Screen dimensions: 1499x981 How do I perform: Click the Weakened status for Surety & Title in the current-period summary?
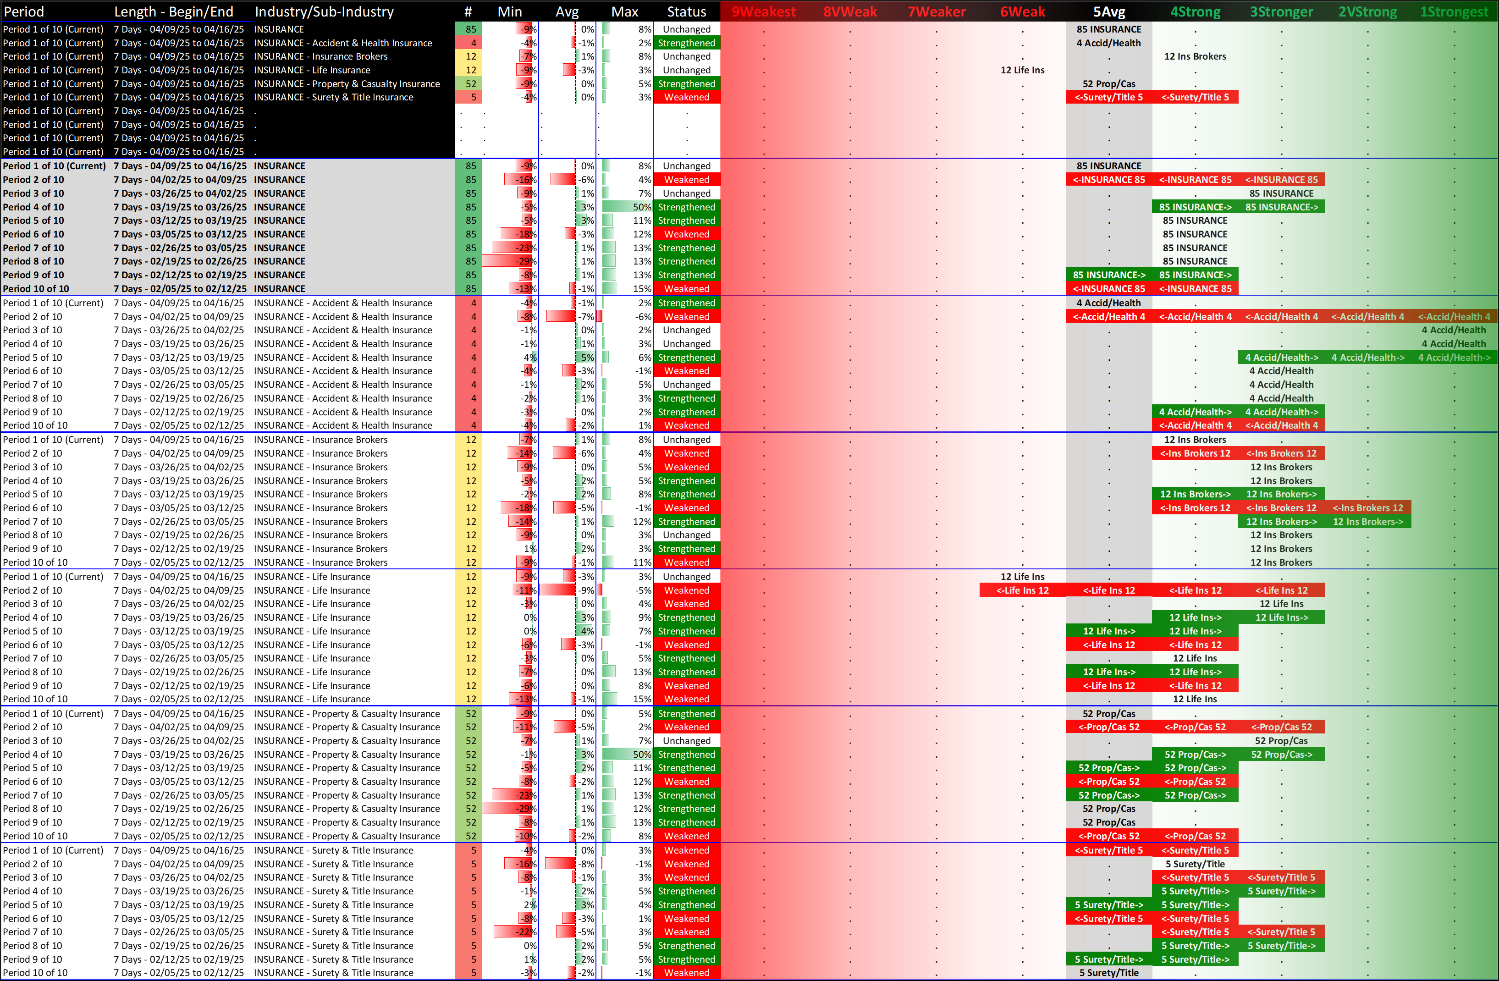click(x=686, y=97)
